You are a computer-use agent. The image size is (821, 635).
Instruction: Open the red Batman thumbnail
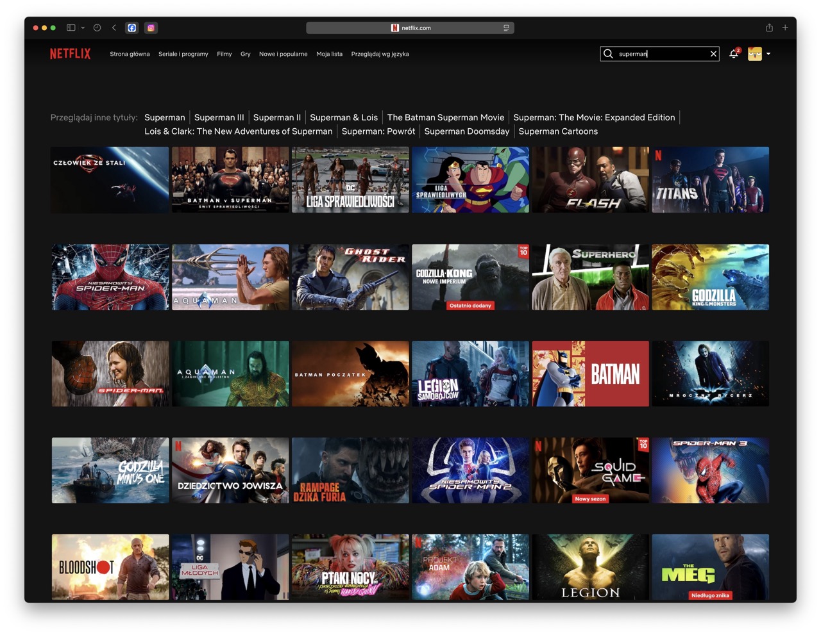[x=590, y=374]
